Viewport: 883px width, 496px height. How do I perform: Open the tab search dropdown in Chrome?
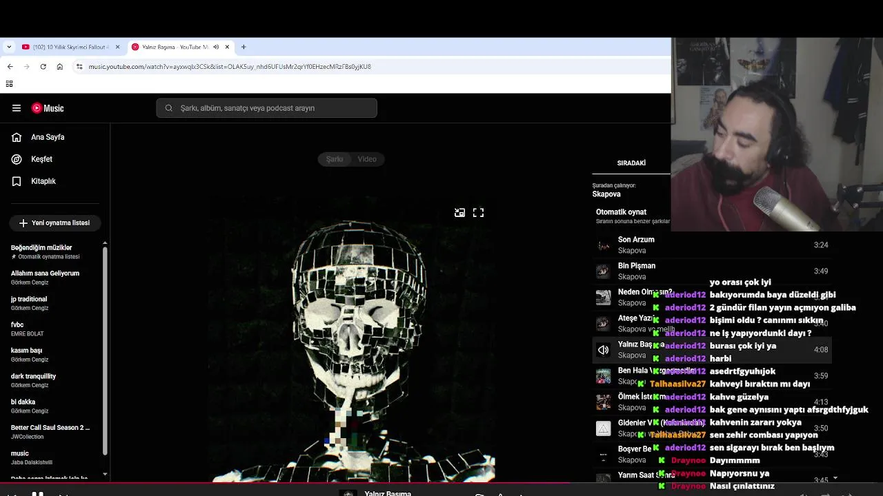coord(9,47)
